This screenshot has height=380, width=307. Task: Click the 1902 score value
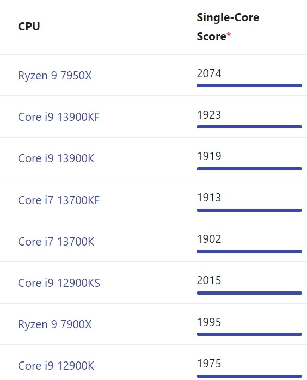(x=209, y=239)
